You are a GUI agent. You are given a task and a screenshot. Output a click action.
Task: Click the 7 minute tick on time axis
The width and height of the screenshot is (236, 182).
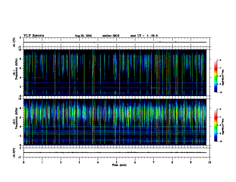154,162
